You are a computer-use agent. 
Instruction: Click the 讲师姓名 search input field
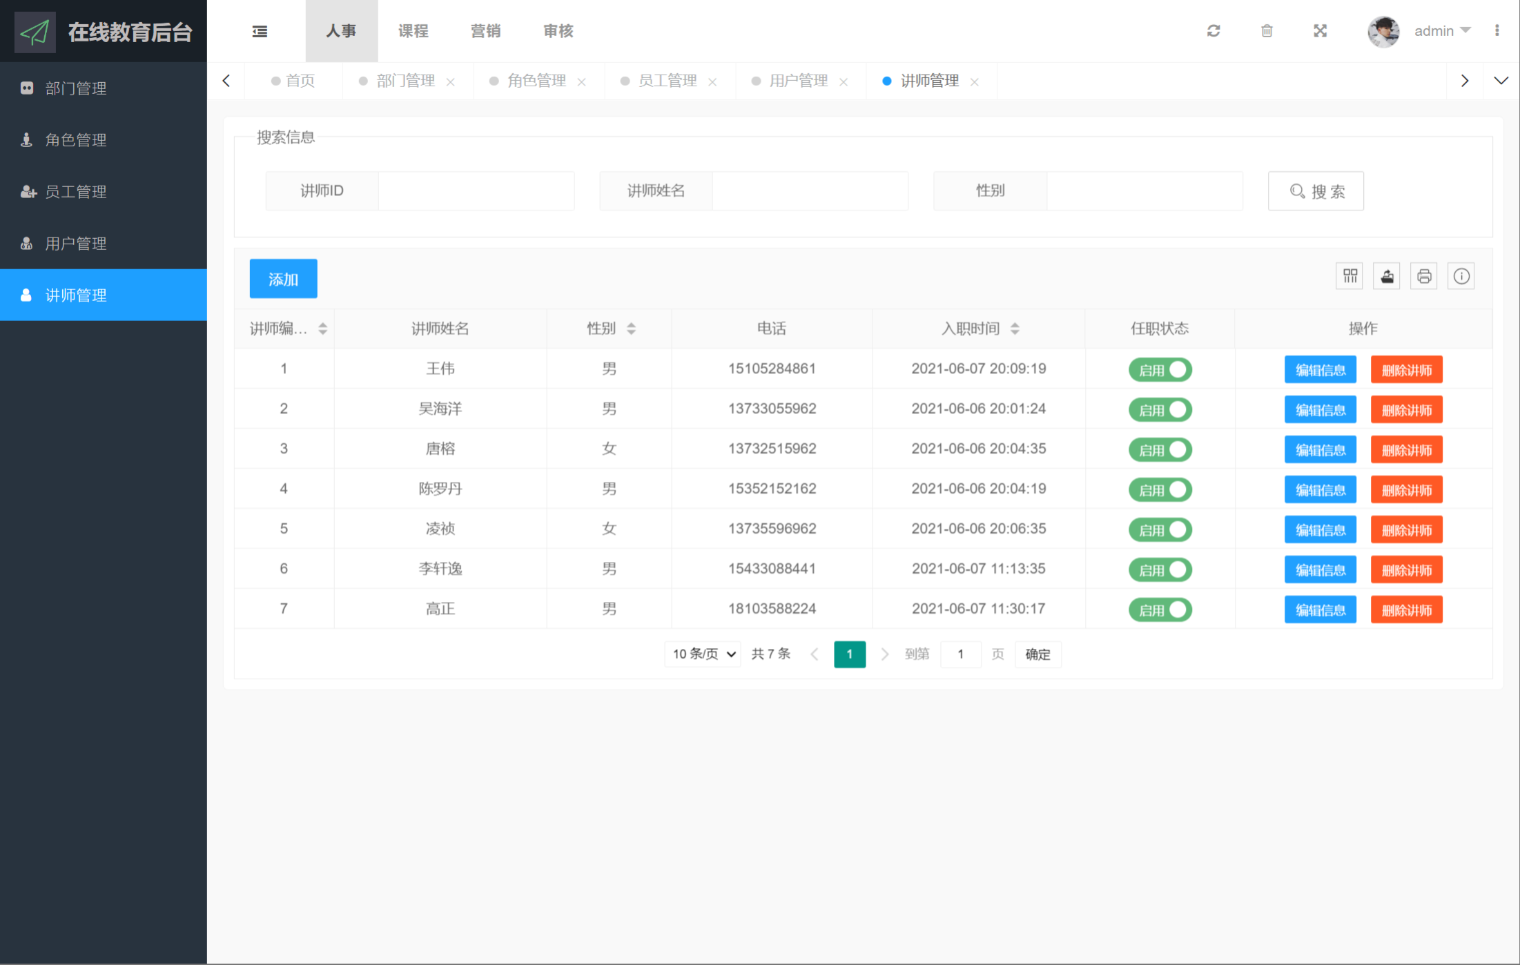pyautogui.click(x=810, y=191)
